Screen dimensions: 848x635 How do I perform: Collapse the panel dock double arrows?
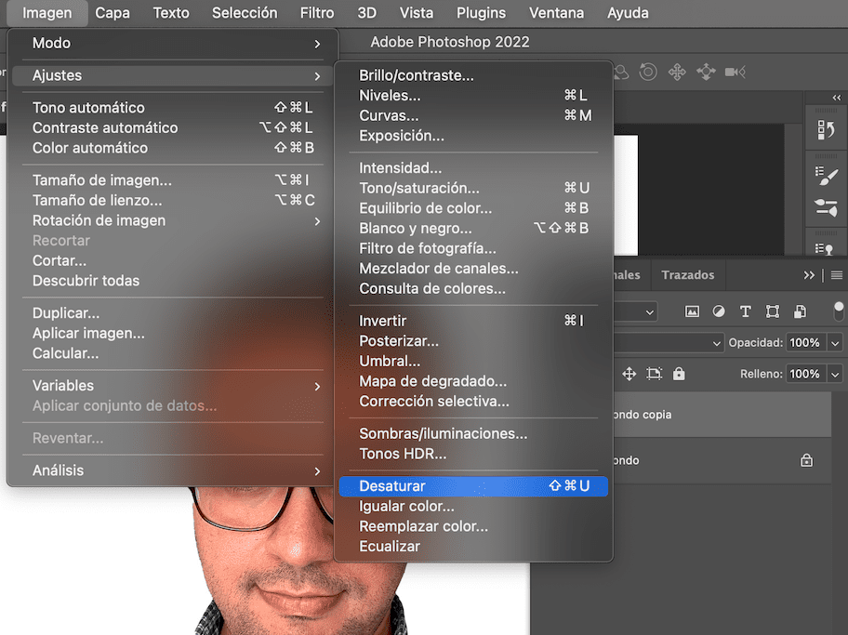pyautogui.click(x=837, y=98)
